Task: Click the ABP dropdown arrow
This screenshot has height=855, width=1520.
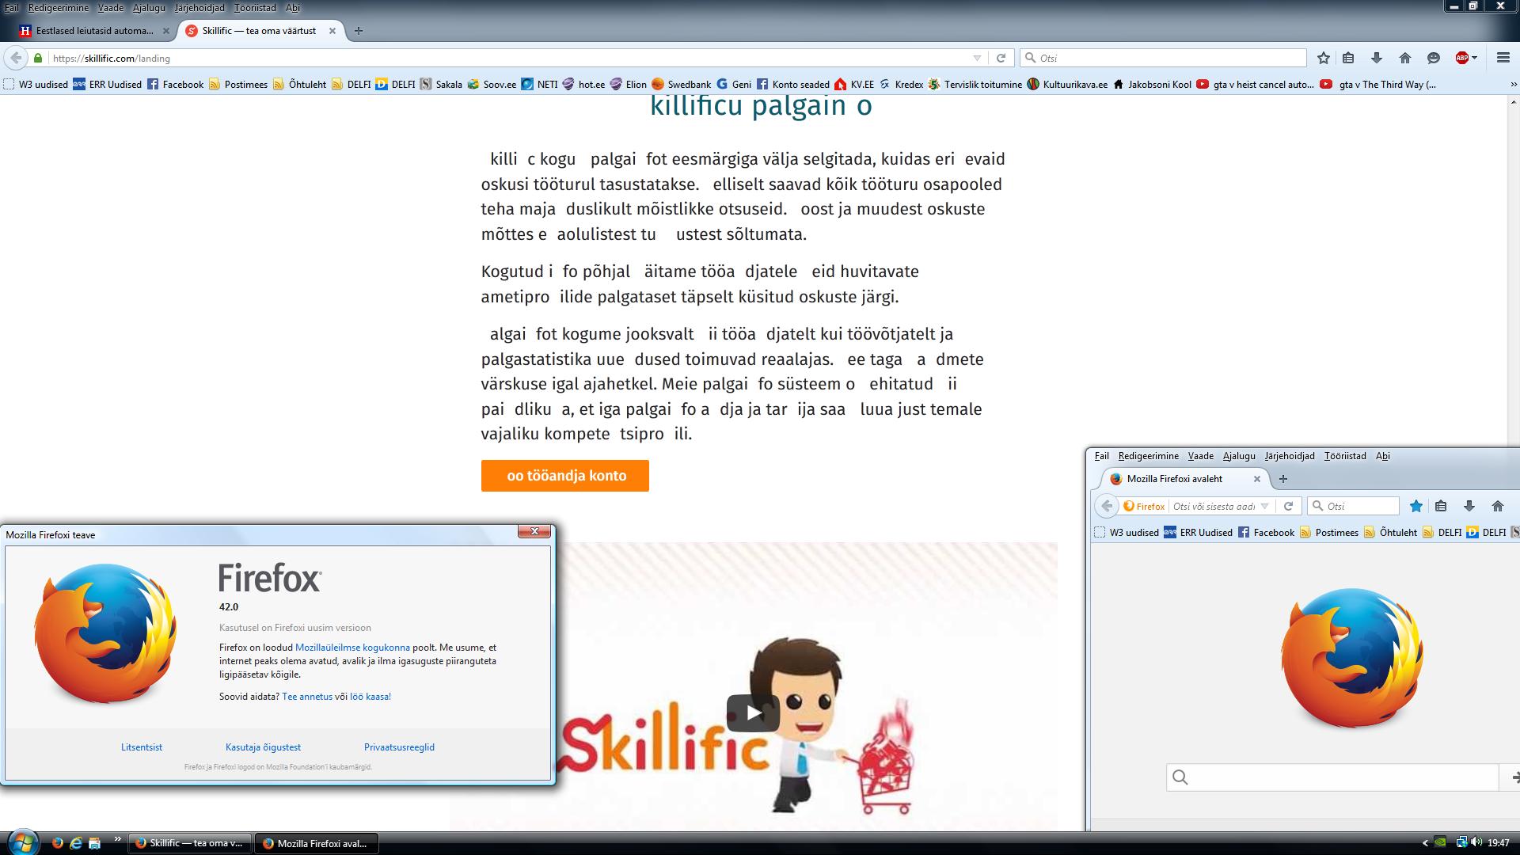Action: pyautogui.click(x=1474, y=58)
